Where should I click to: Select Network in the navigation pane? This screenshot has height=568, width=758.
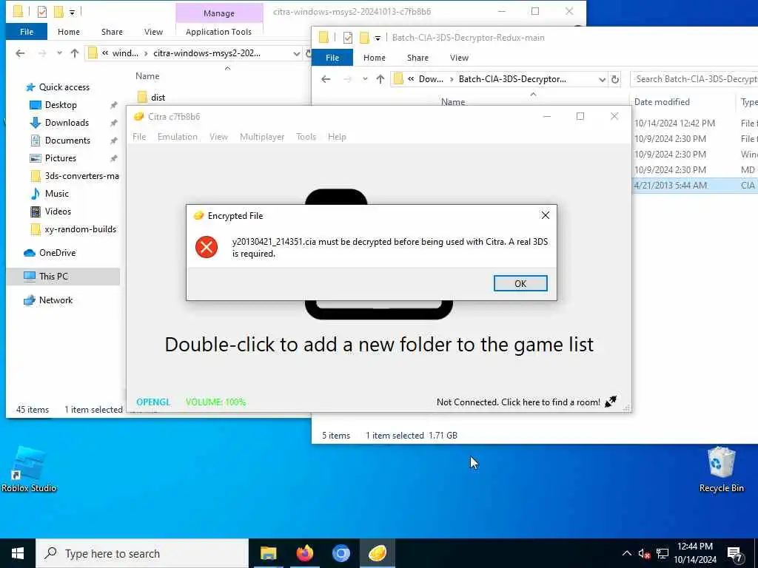click(56, 300)
